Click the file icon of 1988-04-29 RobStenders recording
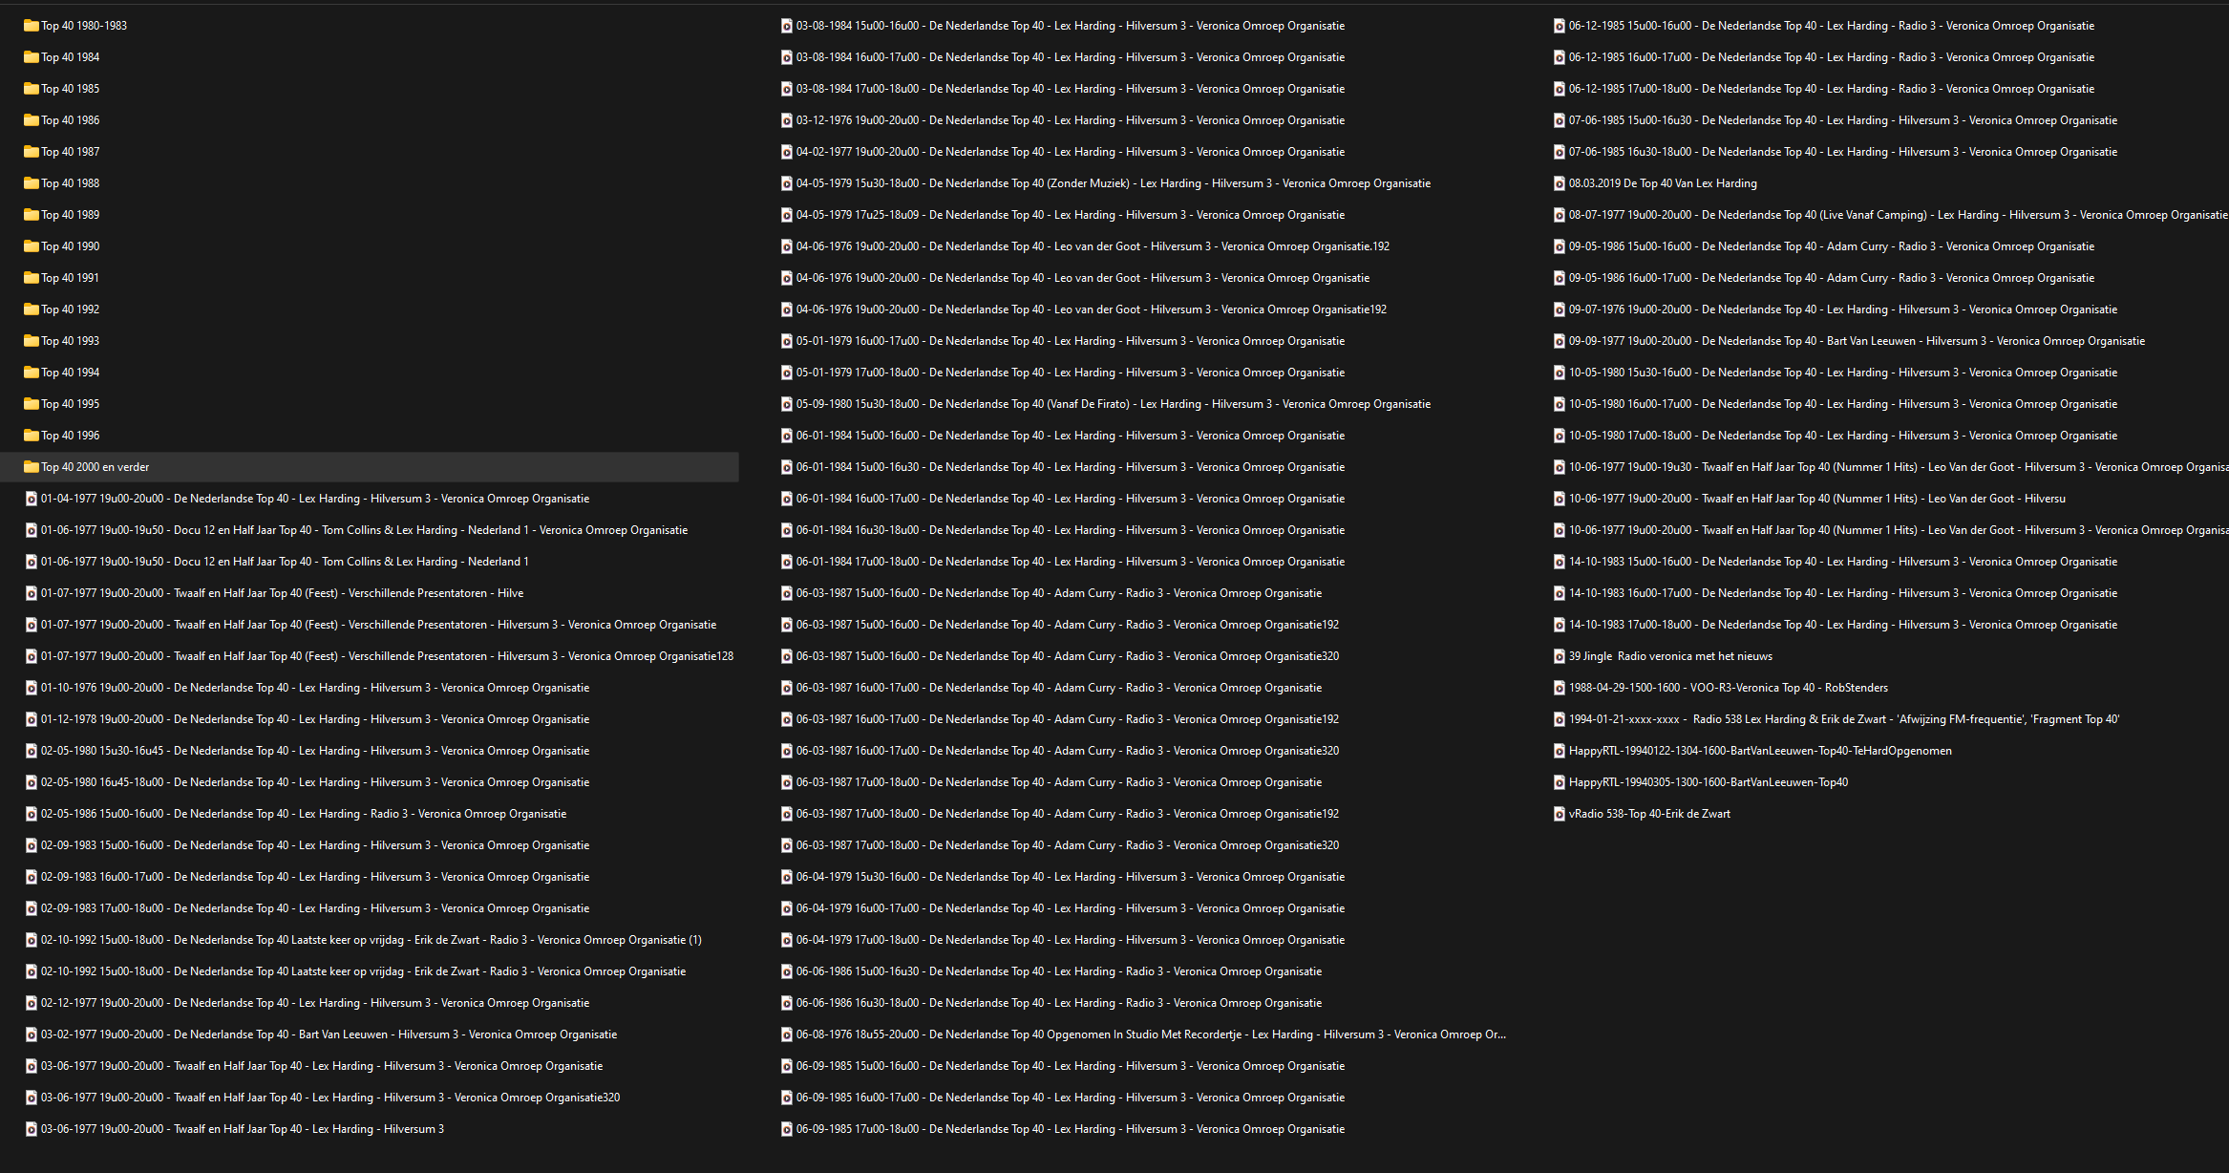Screen dimensions: 2229x1173 tap(1560, 688)
